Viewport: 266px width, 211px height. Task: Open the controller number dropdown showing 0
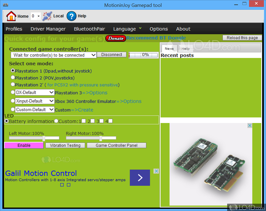tap(36, 16)
